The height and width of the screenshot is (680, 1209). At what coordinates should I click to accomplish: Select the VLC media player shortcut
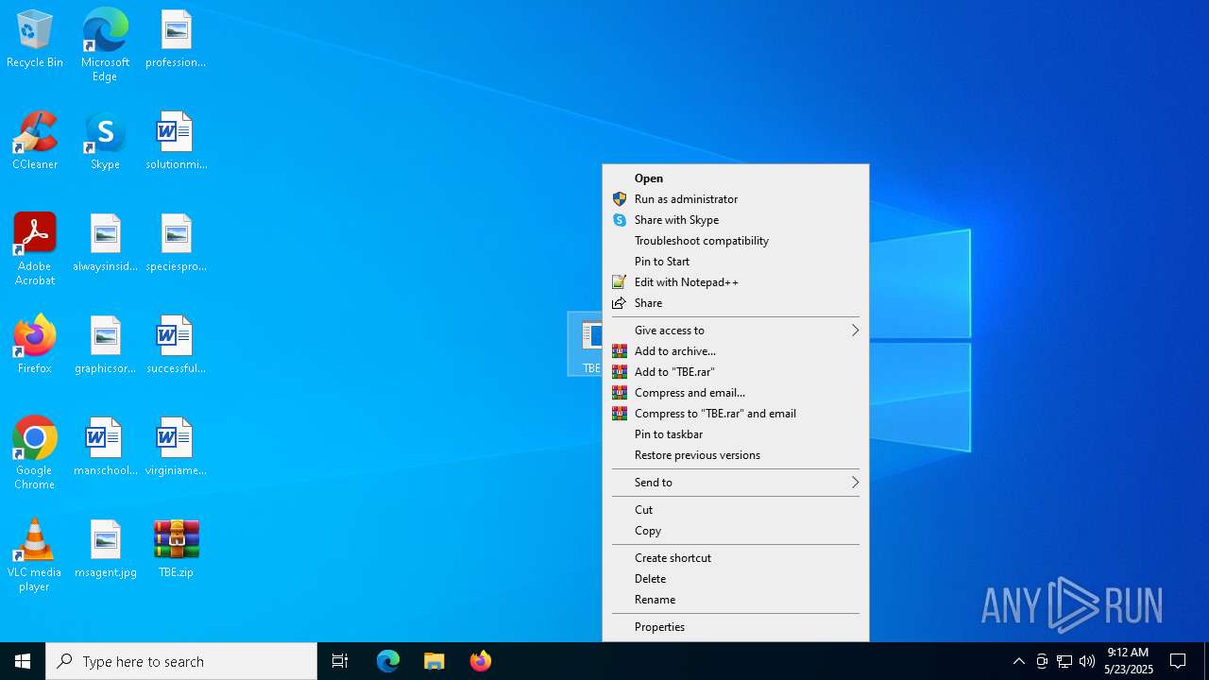pos(35,555)
